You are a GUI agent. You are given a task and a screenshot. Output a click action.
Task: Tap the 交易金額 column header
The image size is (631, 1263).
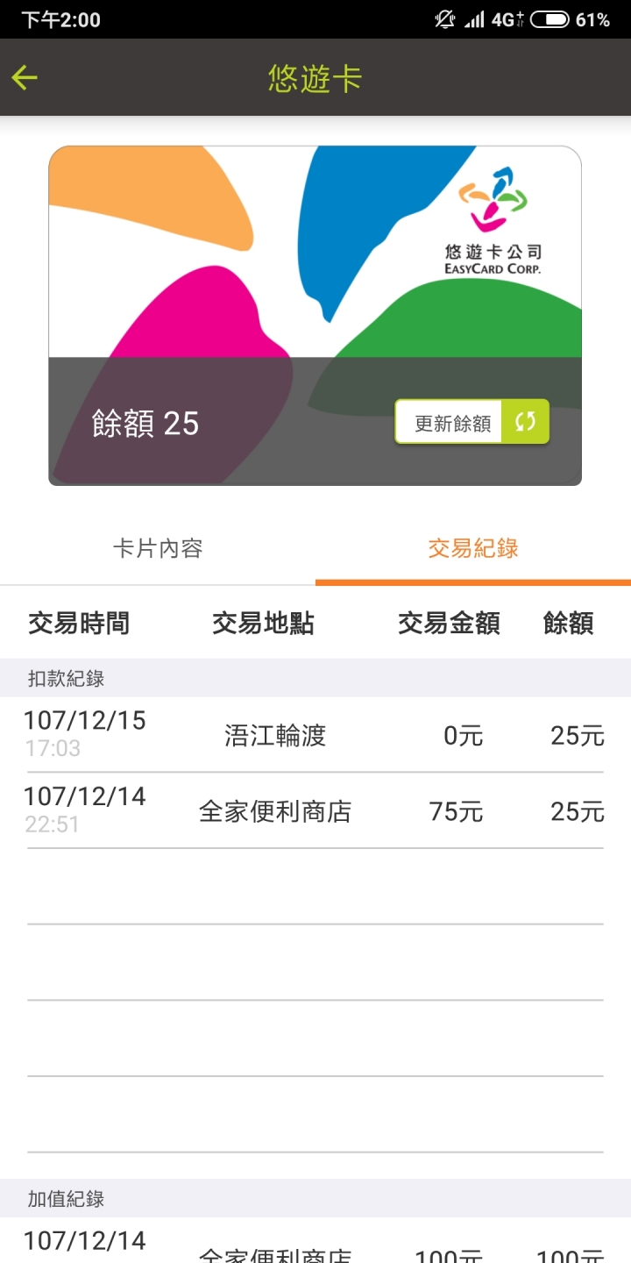click(449, 624)
